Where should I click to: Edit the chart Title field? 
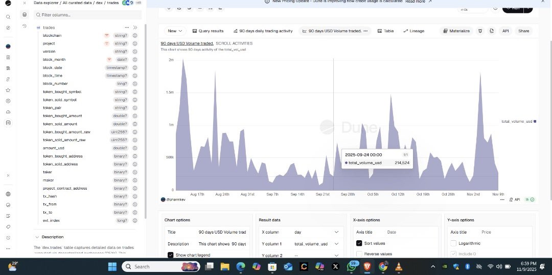point(222,232)
